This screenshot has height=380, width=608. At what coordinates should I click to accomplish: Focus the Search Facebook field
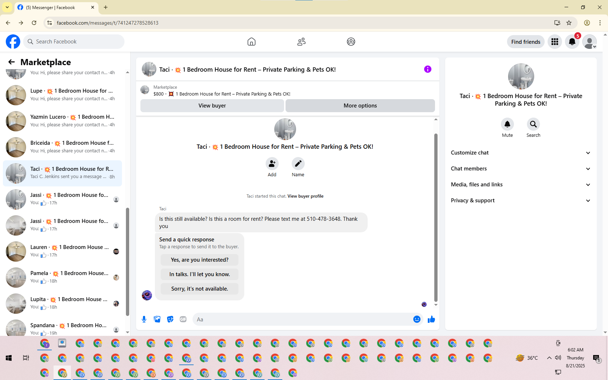point(74,42)
